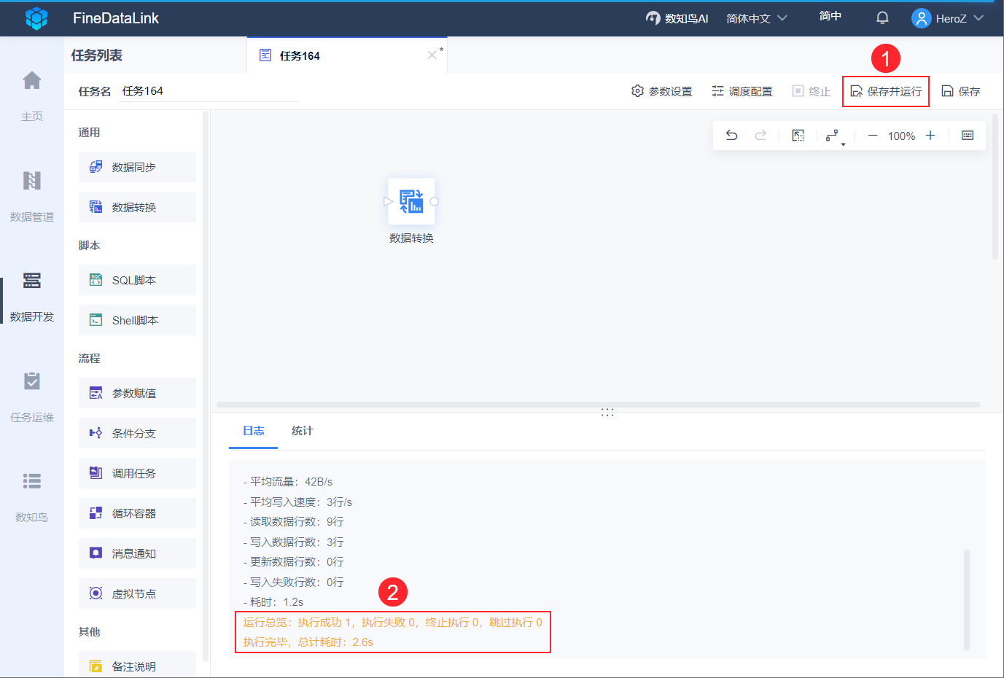Click the 写入数据行数：3行 log line
This screenshot has width=1004, height=678.
[293, 542]
